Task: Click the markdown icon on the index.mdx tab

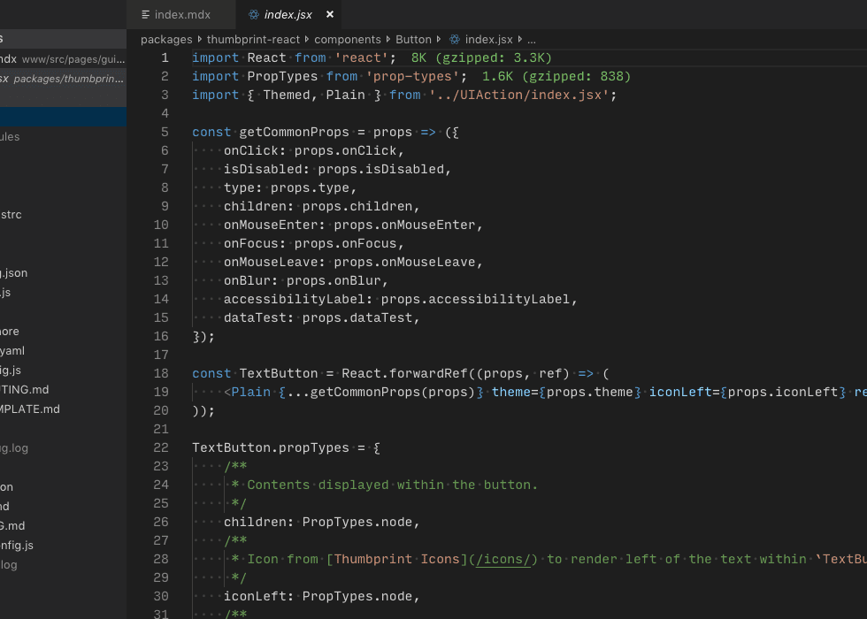Action: 144,14
